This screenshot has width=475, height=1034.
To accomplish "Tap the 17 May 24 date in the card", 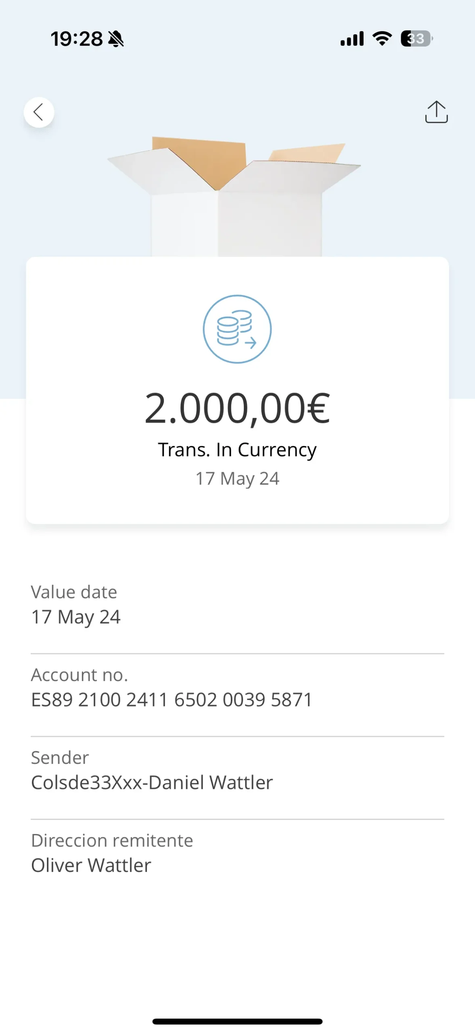I will coord(237,479).
